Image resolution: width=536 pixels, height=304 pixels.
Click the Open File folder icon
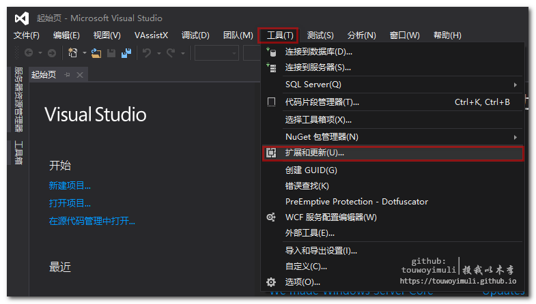click(x=96, y=53)
